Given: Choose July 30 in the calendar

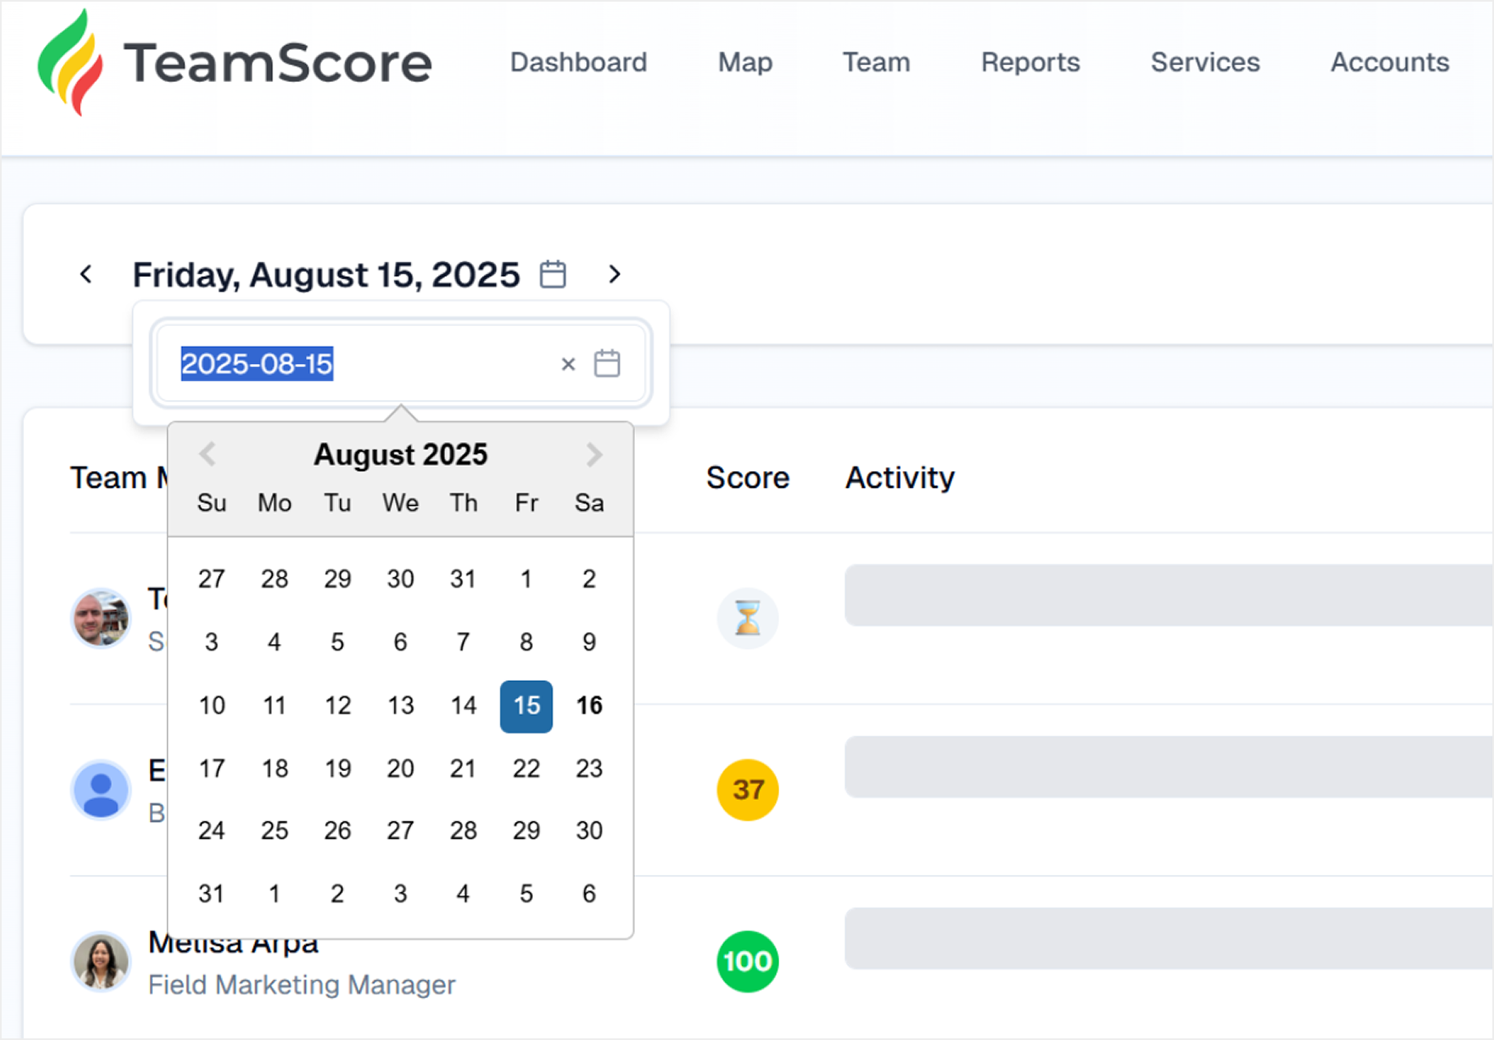Looking at the screenshot, I should tap(401, 579).
